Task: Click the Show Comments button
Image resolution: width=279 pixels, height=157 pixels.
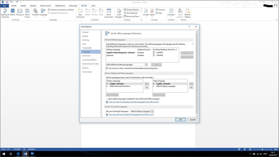Action: 108,13
